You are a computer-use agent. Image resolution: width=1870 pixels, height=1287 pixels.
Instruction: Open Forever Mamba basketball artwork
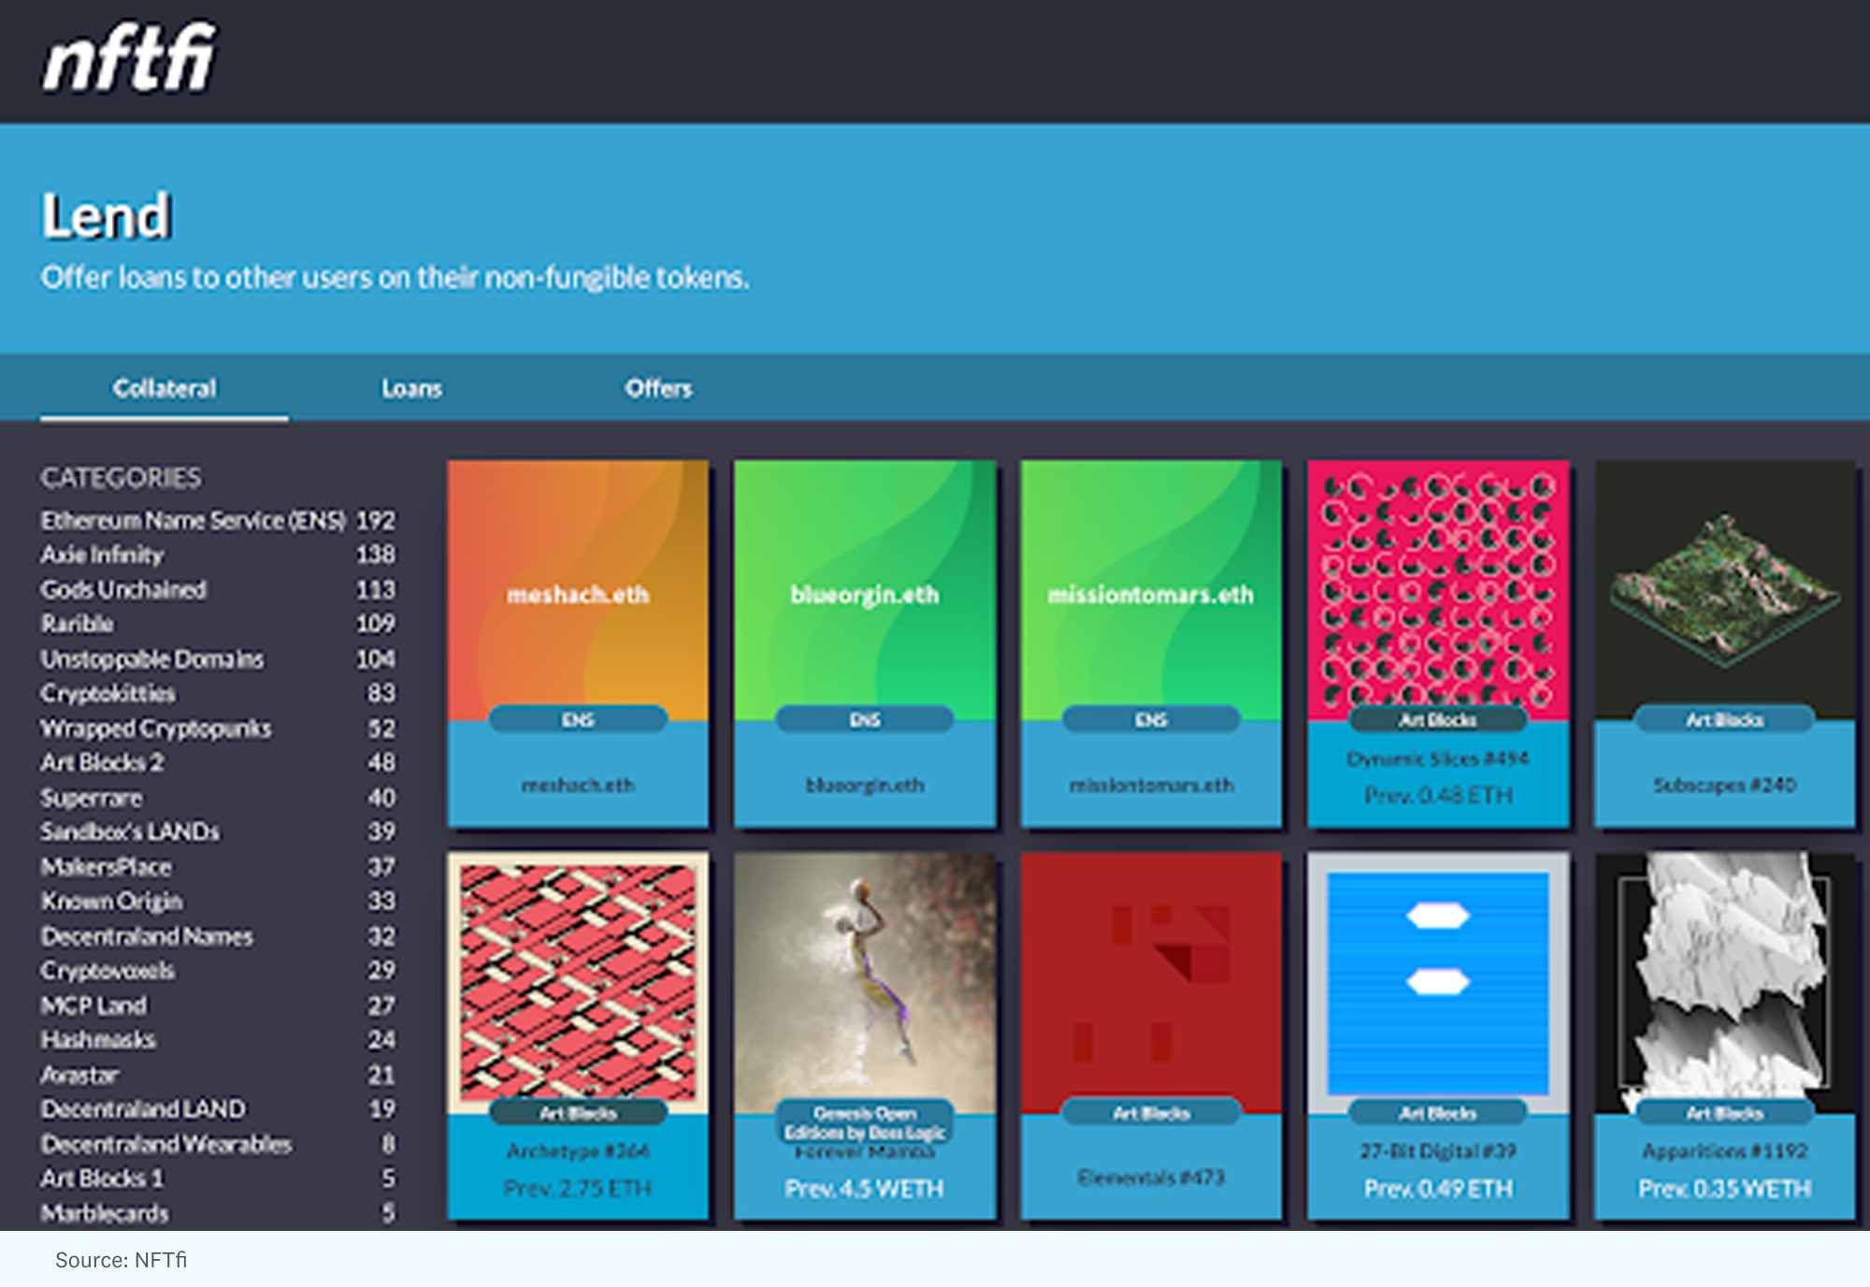tap(865, 1035)
